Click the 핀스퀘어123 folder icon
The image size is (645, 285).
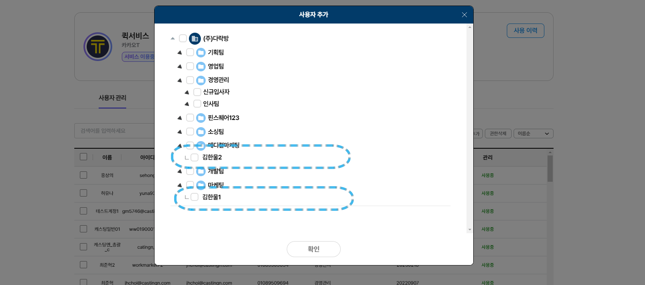point(201,118)
